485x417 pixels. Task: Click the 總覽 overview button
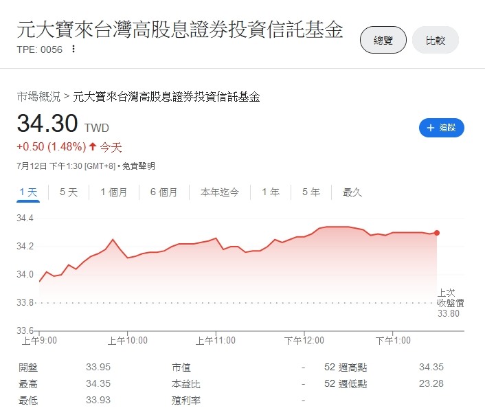[383, 40]
